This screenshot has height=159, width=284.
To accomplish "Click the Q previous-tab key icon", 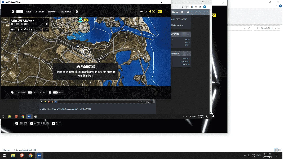I will 13,12.
